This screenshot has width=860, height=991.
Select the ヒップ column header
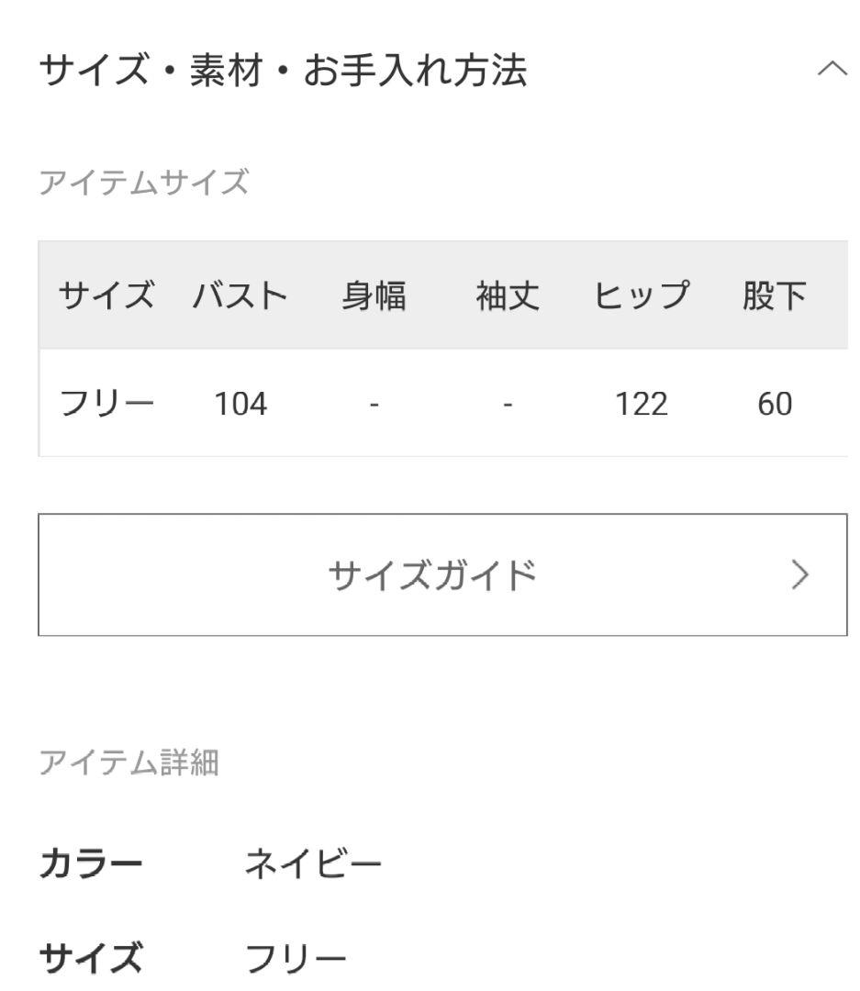642,295
